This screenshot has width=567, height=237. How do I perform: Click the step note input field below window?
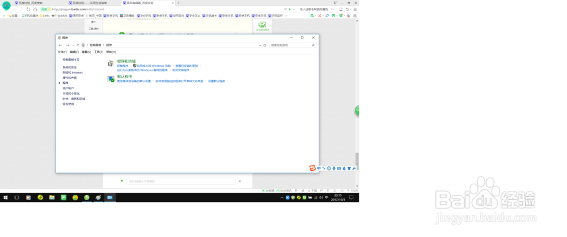tap(181, 181)
